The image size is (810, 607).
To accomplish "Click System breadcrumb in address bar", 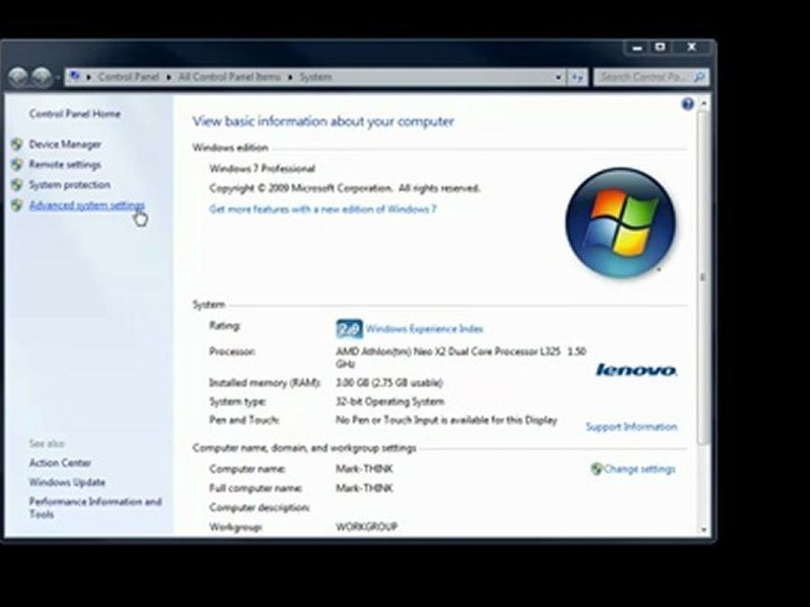I will (316, 77).
